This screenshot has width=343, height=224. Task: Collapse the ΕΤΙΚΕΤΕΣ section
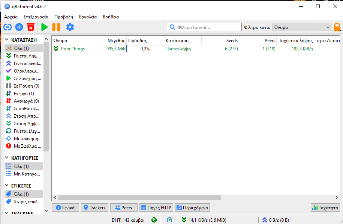coord(7,186)
